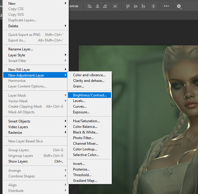This screenshot has width=198, height=194.
Task: Click the Vector Mask entry
Action: pyautogui.click(x=36, y=101)
